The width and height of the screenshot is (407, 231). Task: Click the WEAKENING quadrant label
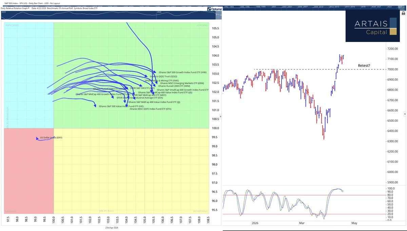tap(200, 211)
